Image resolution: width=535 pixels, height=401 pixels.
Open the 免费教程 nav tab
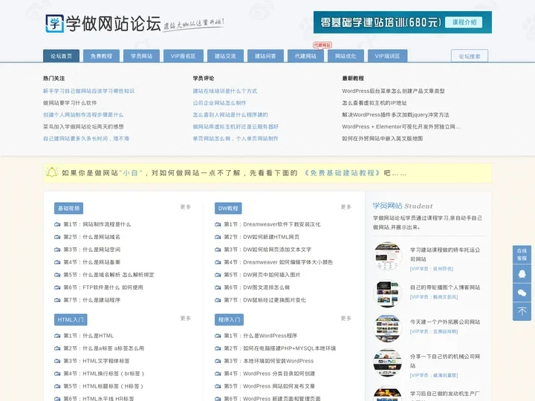point(101,56)
